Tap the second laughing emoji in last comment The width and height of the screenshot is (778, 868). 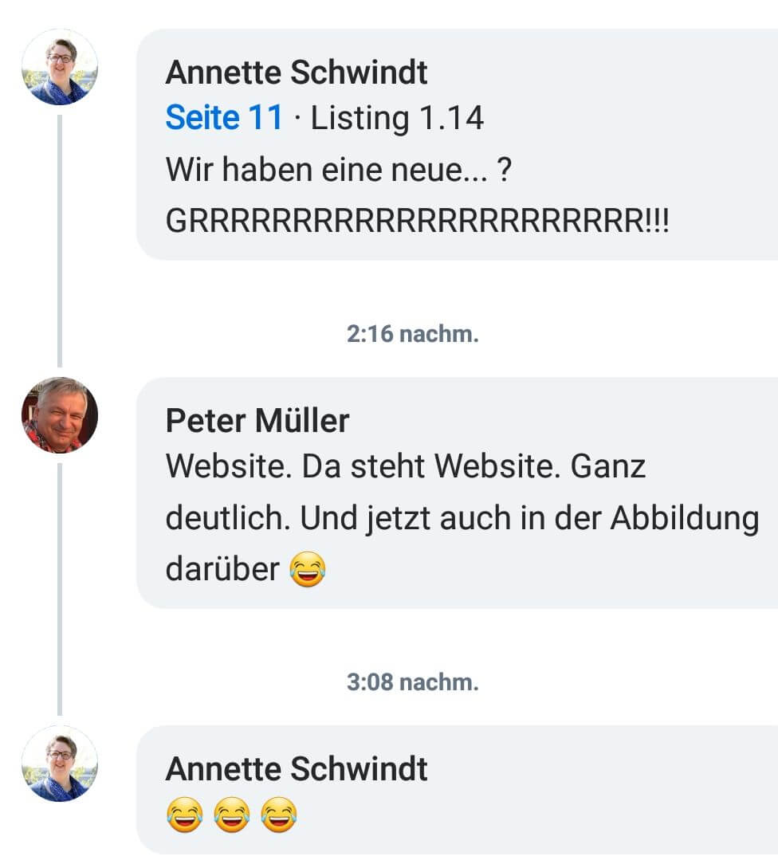click(231, 815)
